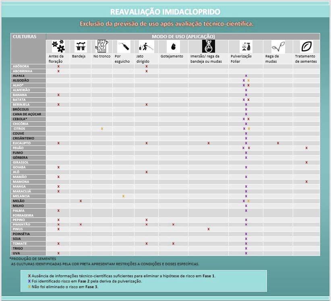Click the water drop Gotejamento icon
Image resolution: width=331 pixels, height=301 pixels.
(173, 47)
